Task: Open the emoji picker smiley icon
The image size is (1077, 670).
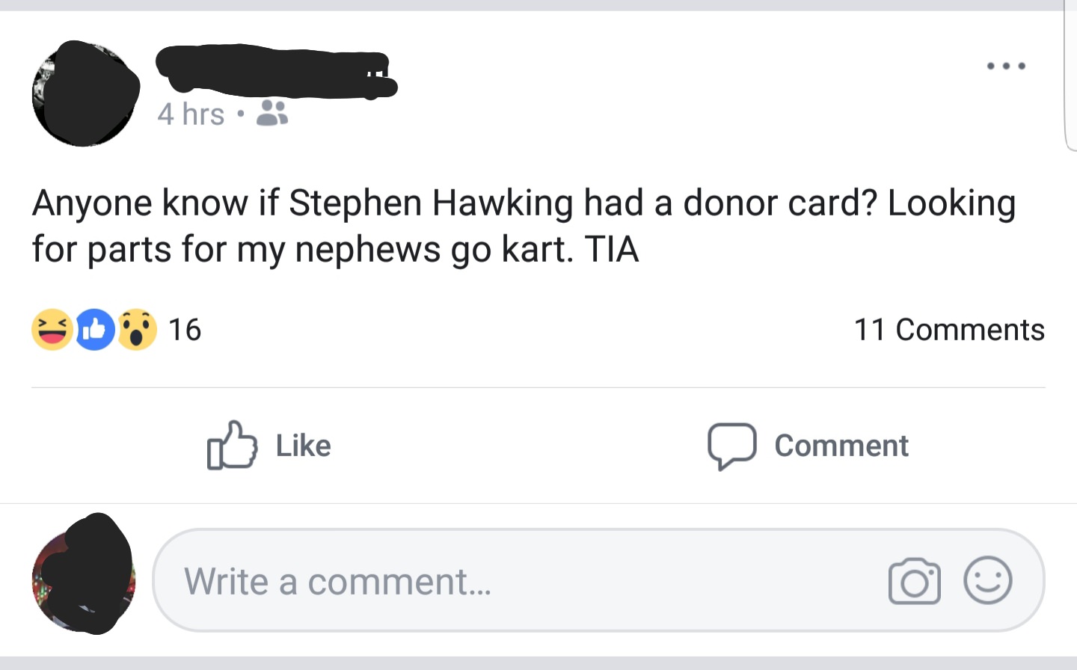Action: point(987,580)
